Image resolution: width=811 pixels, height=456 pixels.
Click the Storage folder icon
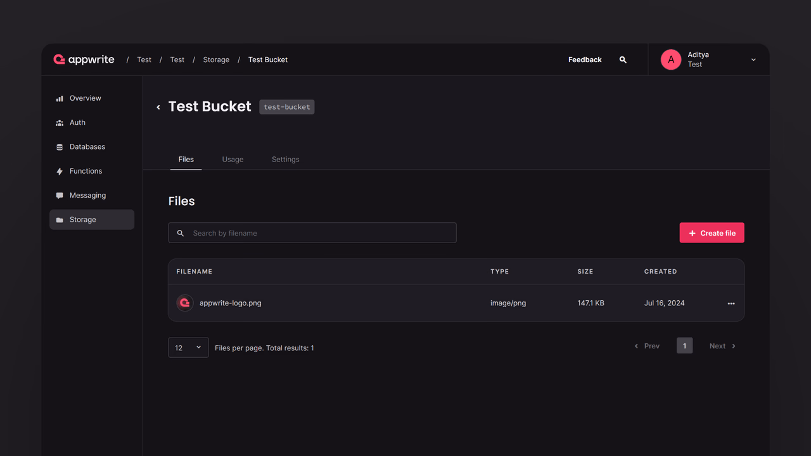pyautogui.click(x=60, y=220)
